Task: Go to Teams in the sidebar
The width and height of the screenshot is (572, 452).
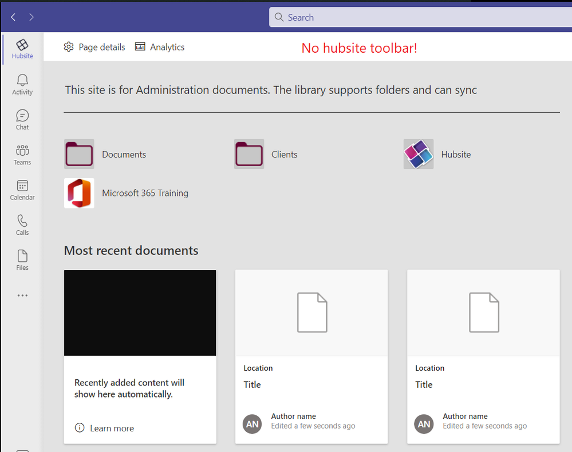Action: [x=22, y=155]
